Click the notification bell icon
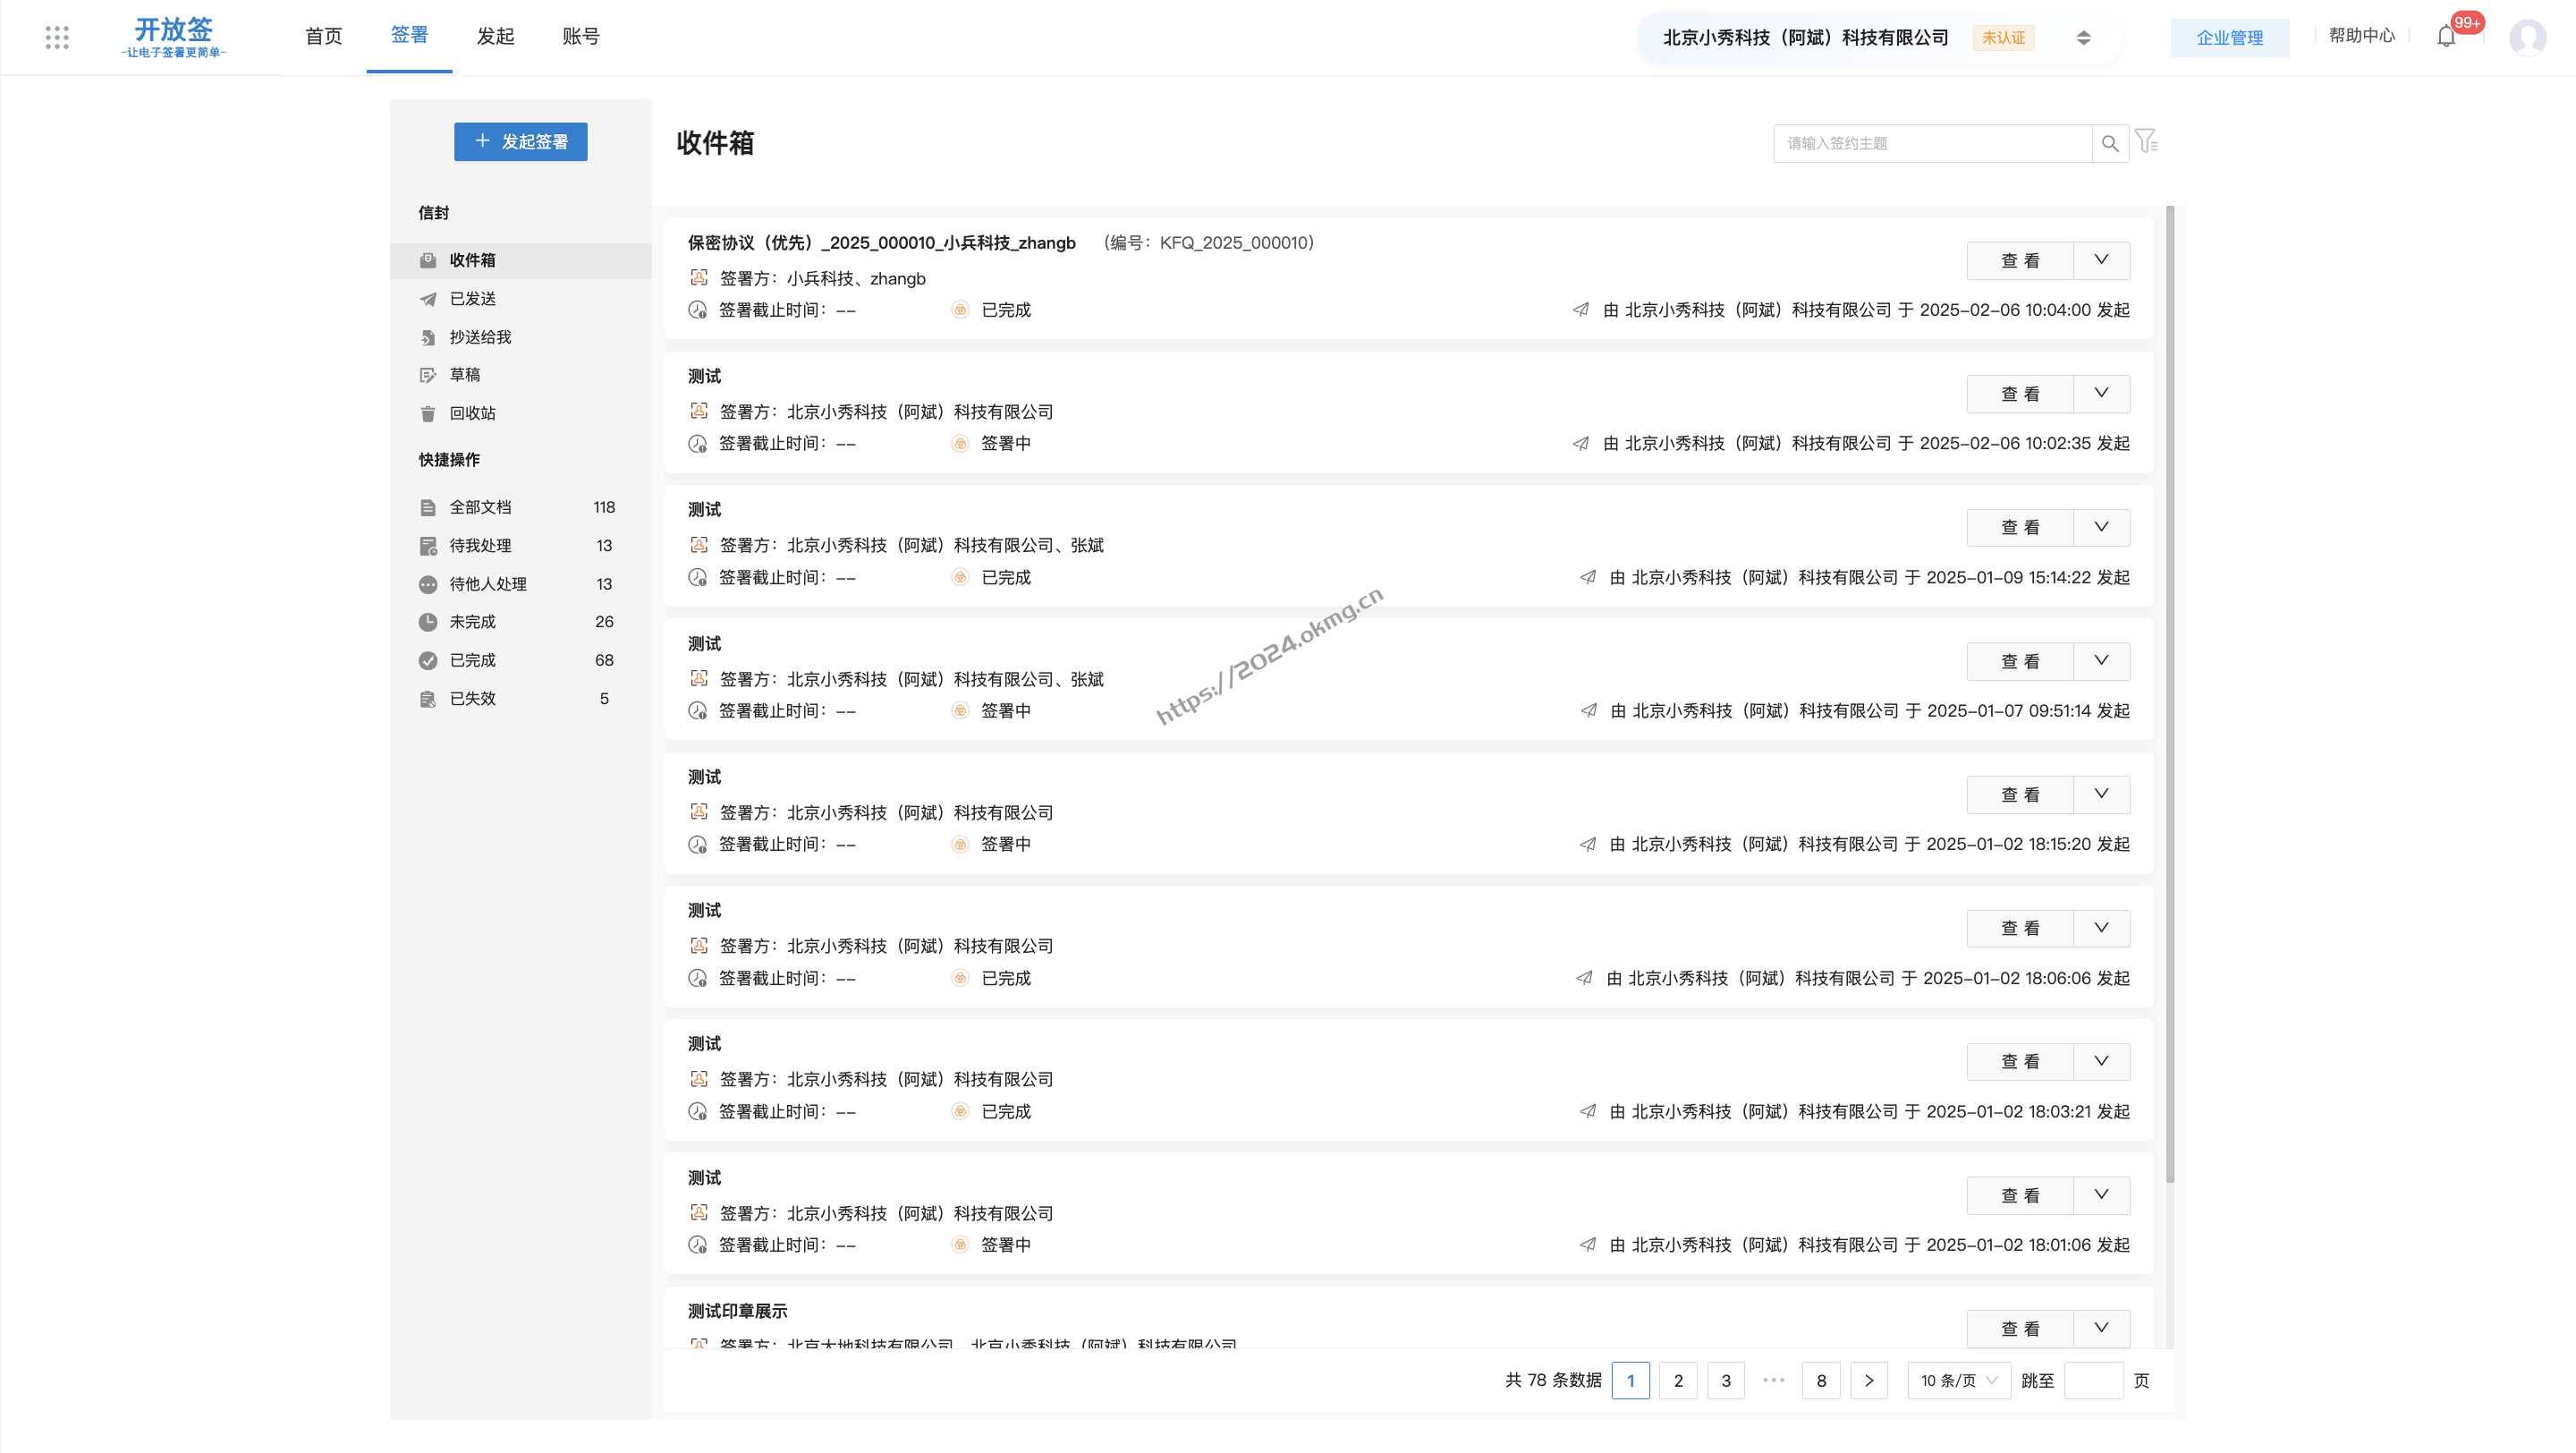2576x1453 pixels. click(2446, 37)
